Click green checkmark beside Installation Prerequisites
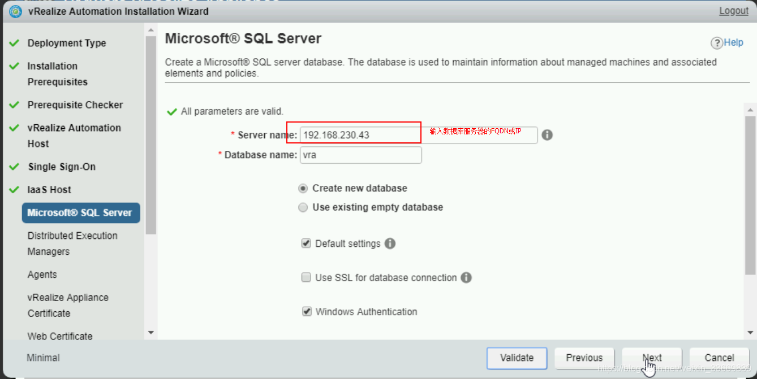Image resolution: width=757 pixels, height=379 pixels. [x=15, y=66]
